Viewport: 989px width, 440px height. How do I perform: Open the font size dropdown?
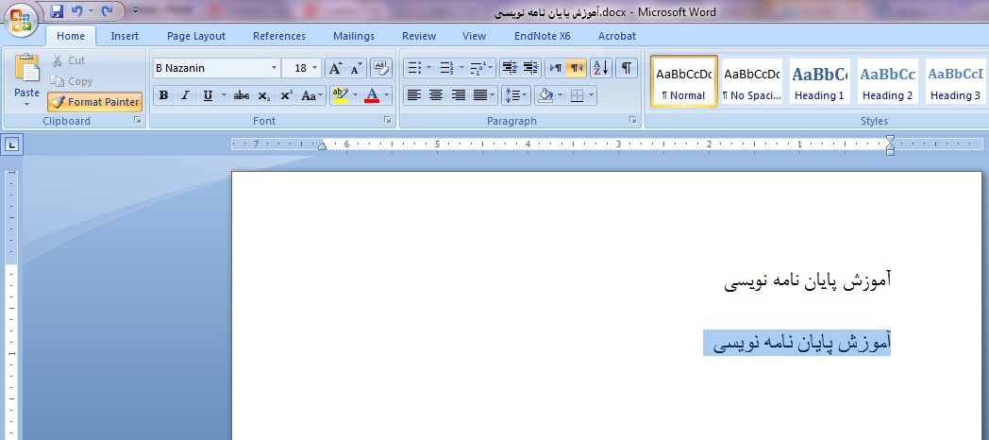click(314, 69)
